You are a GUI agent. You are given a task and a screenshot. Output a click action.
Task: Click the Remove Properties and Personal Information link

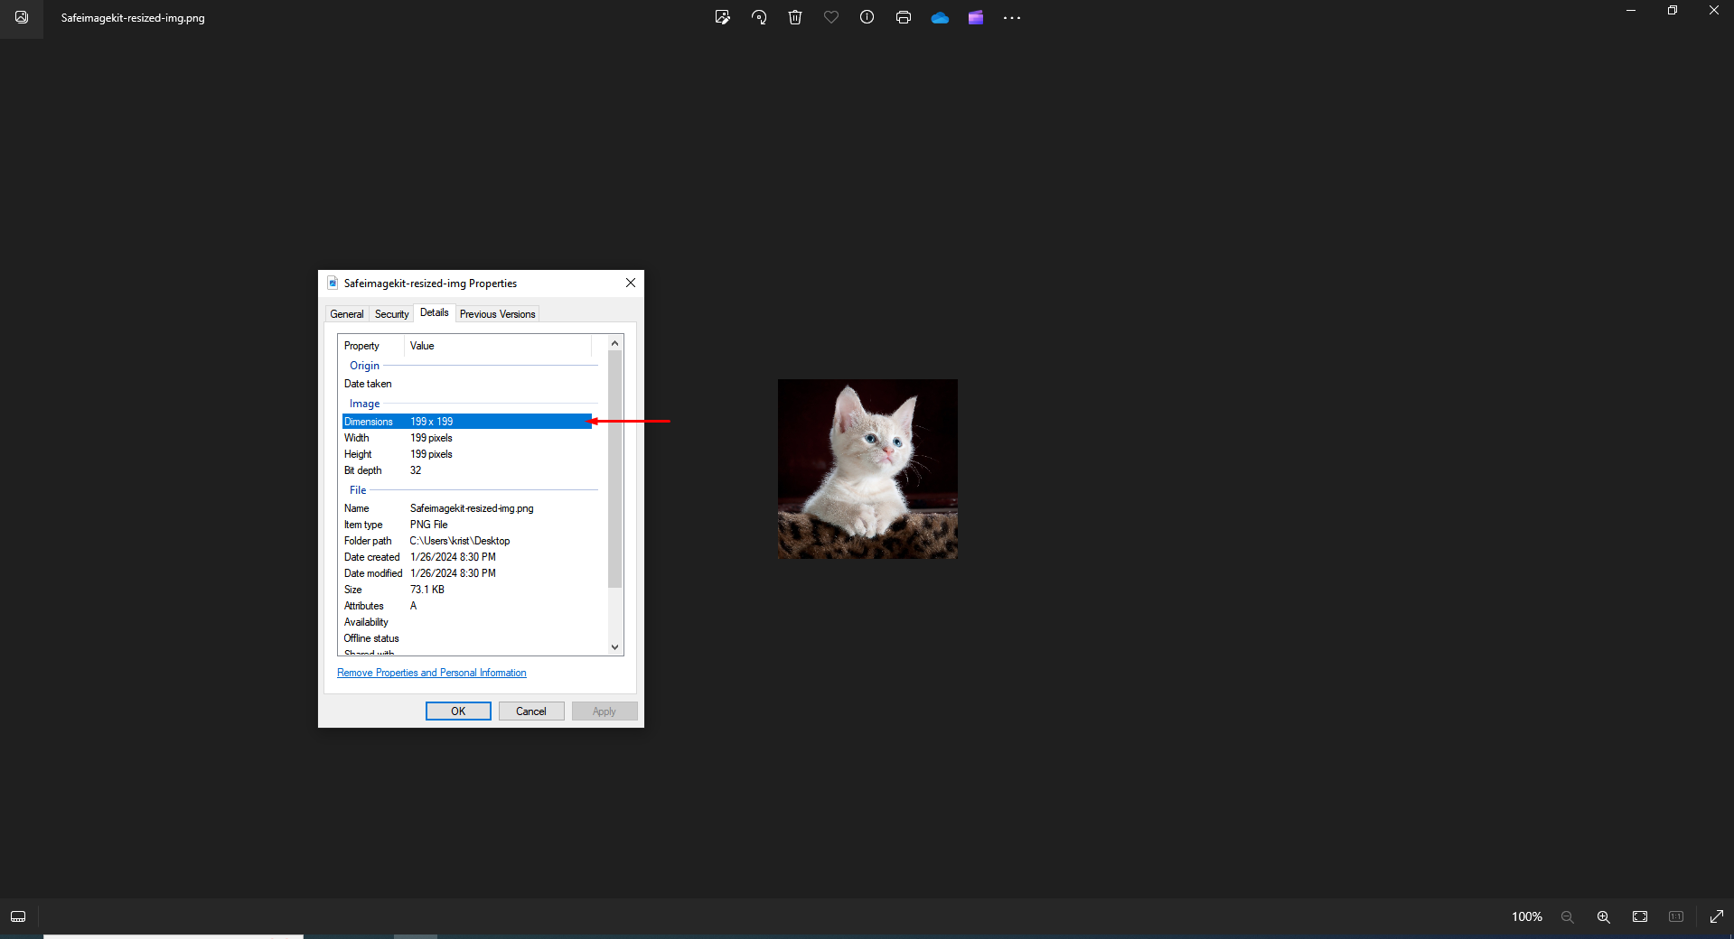(x=431, y=673)
